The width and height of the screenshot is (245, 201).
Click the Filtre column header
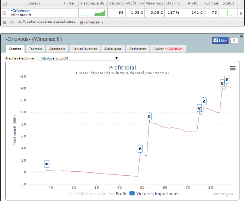click(69, 3)
